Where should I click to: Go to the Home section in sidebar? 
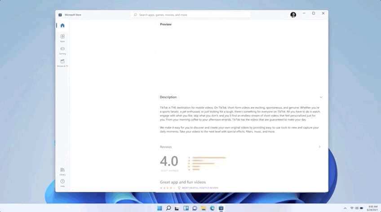(x=62, y=26)
